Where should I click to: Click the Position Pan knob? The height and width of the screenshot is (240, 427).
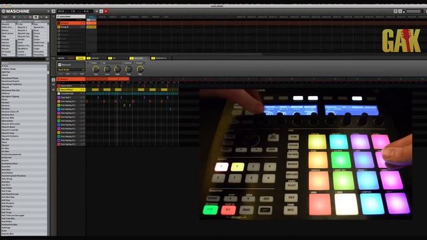[x=129, y=69]
